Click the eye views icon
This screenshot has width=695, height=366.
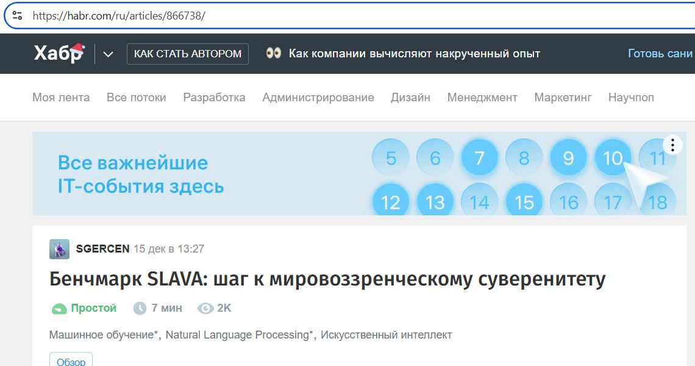(x=205, y=308)
